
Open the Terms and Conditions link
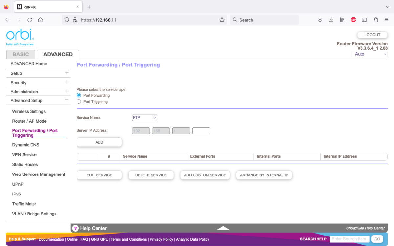(129, 239)
